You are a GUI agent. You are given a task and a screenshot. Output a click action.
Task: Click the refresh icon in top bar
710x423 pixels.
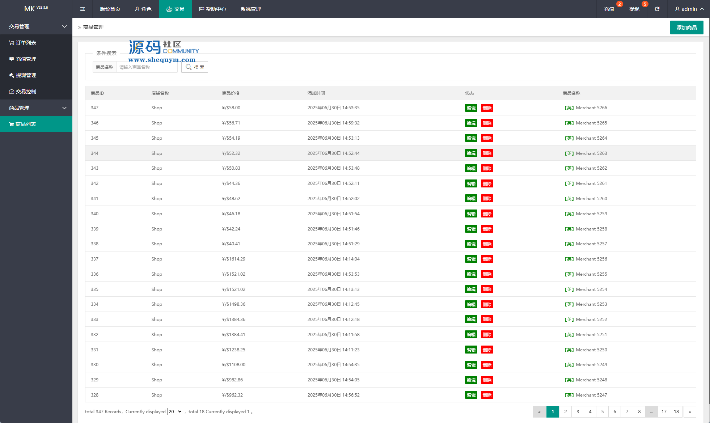click(x=657, y=9)
